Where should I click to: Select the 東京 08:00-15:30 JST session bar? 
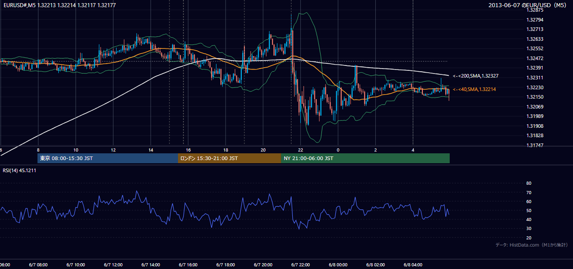point(108,158)
